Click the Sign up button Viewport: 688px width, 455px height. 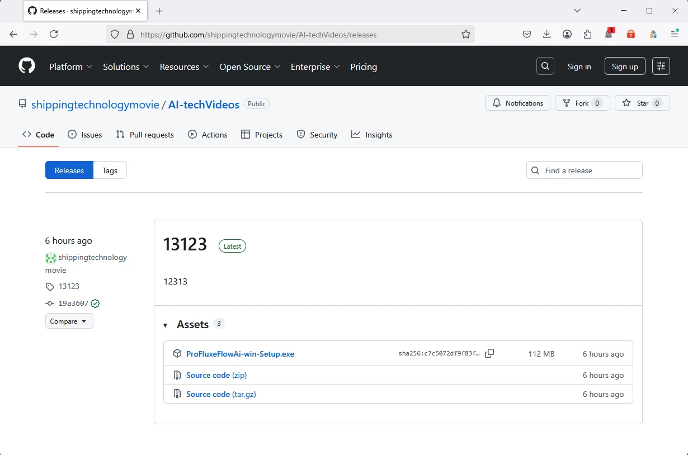click(x=625, y=67)
